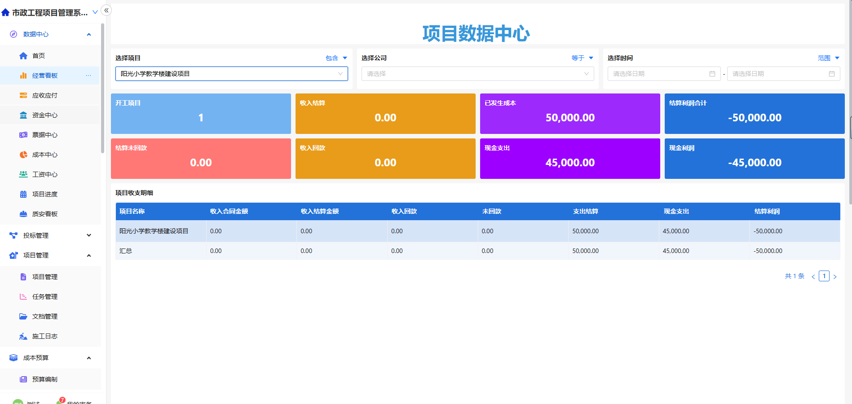Viewport: 852px width, 404px height.
Task: Click the 汇总 row label
Action: 126,251
